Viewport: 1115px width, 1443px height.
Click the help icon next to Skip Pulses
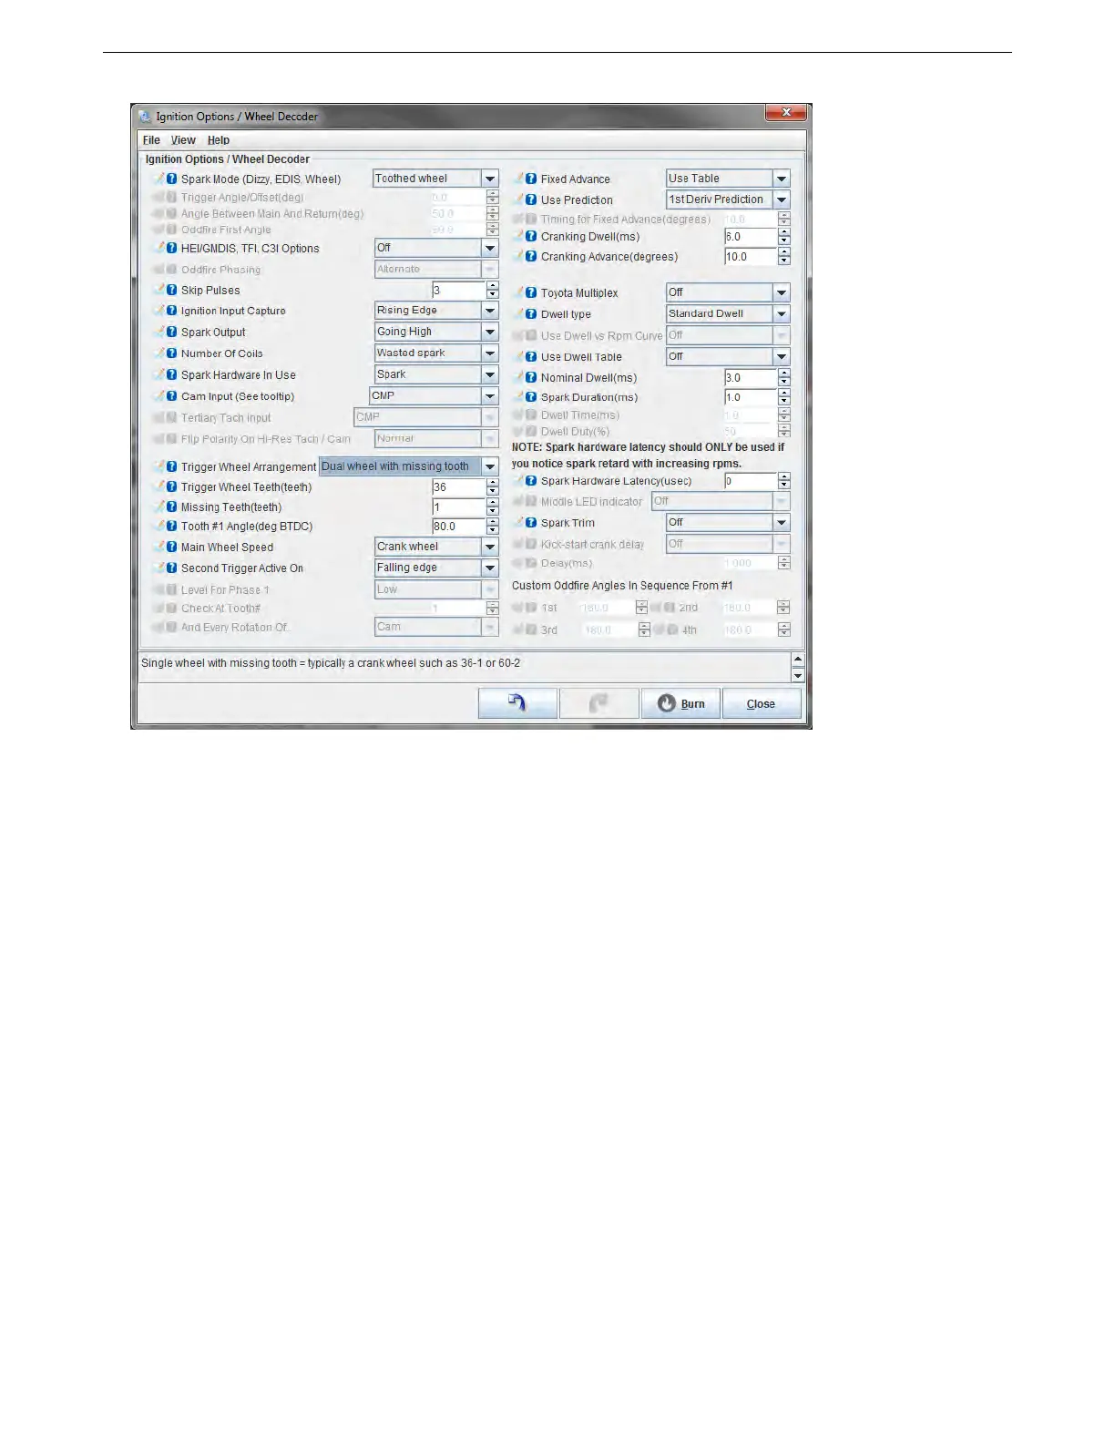pos(171,290)
